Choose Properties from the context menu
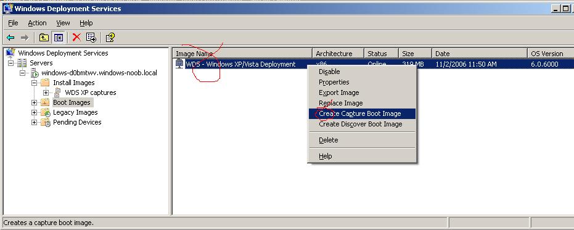The image size is (574, 230). pyautogui.click(x=362, y=82)
